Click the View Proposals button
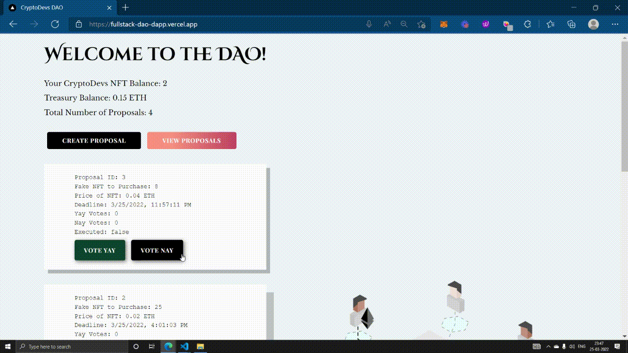628x353 pixels. pos(191,140)
